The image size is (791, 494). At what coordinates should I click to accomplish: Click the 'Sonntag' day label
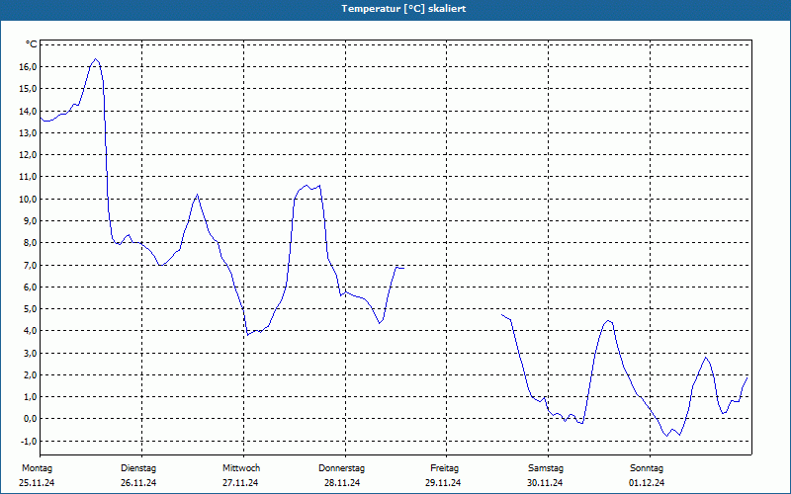tap(647, 468)
